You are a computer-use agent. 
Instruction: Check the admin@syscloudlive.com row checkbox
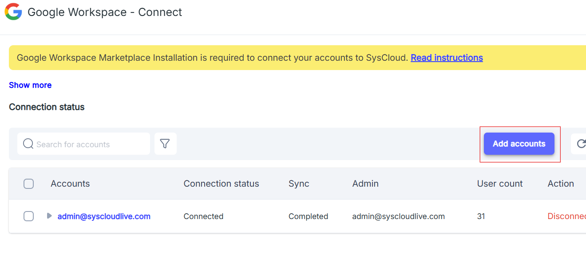pos(28,216)
